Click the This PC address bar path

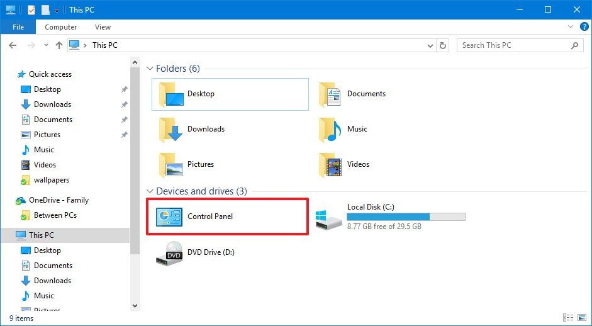pos(104,45)
